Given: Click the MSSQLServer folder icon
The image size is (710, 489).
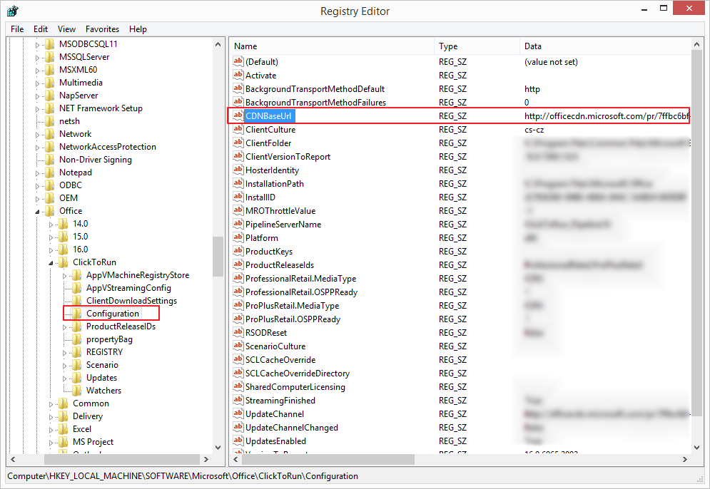Looking at the screenshot, I should pyautogui.click(x=50, y=56).
